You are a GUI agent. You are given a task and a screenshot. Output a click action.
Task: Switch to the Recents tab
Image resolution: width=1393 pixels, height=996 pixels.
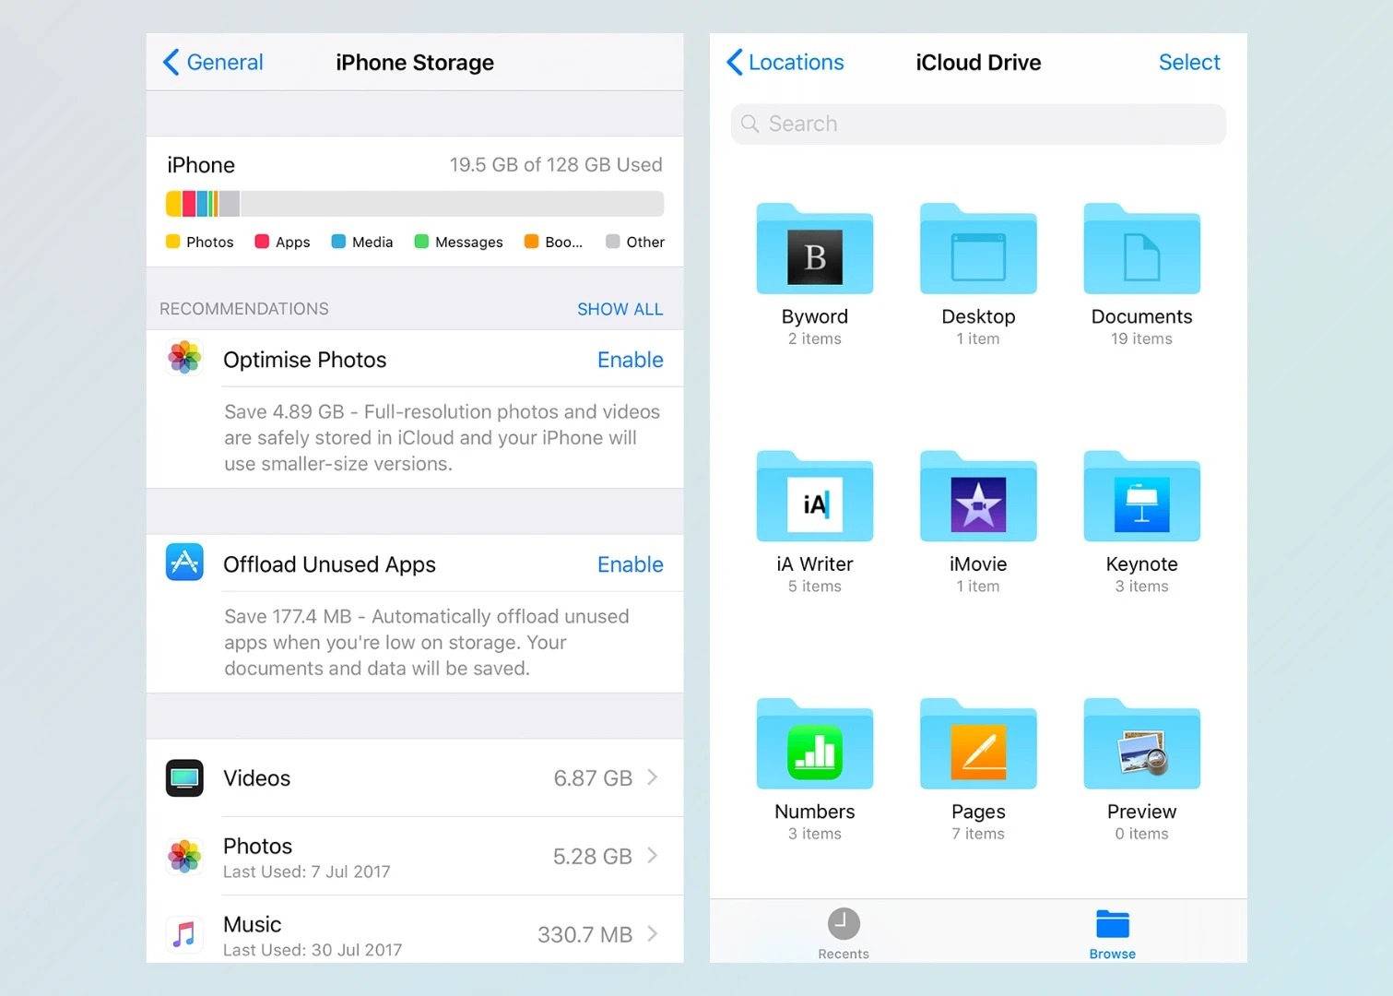point(844,933)
